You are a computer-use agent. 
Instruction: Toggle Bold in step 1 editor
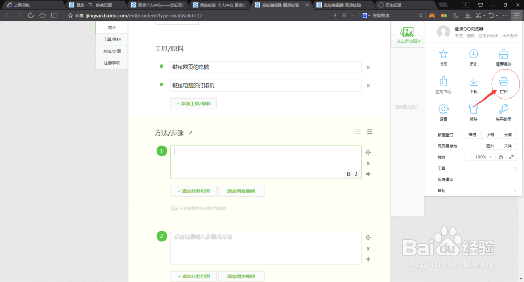(348, 173)
